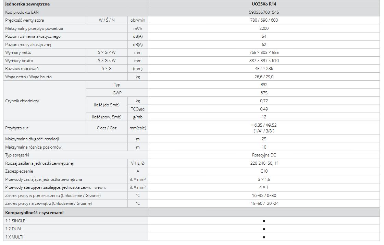384x245 pixels.
Task: Select the gross dimensions value 887 × 337 × 610
Action: pos(263,61)
